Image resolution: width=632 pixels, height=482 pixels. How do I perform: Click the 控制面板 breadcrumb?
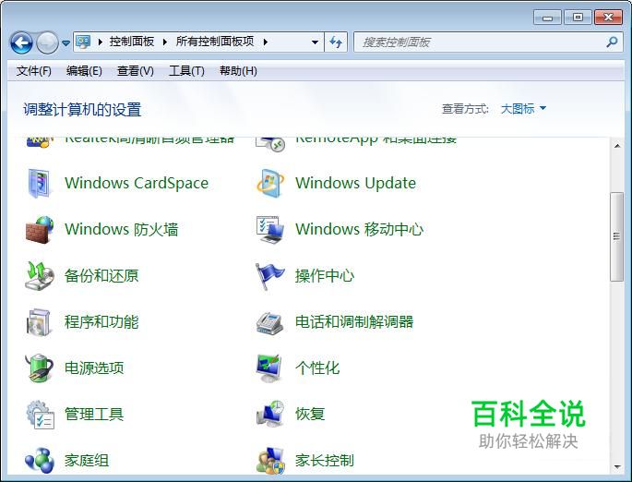pos(132,42)
